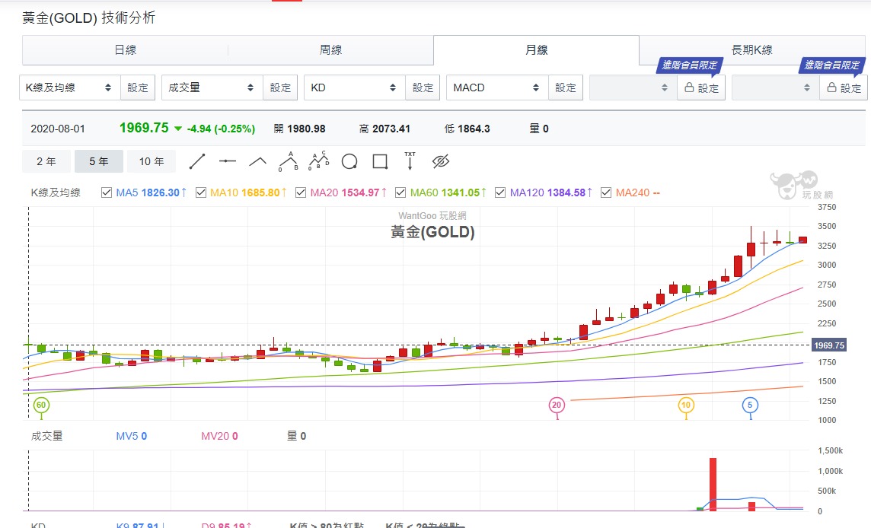Set chart range to 10 年
The height and width of the screenshot is (528, 871).
152,161
